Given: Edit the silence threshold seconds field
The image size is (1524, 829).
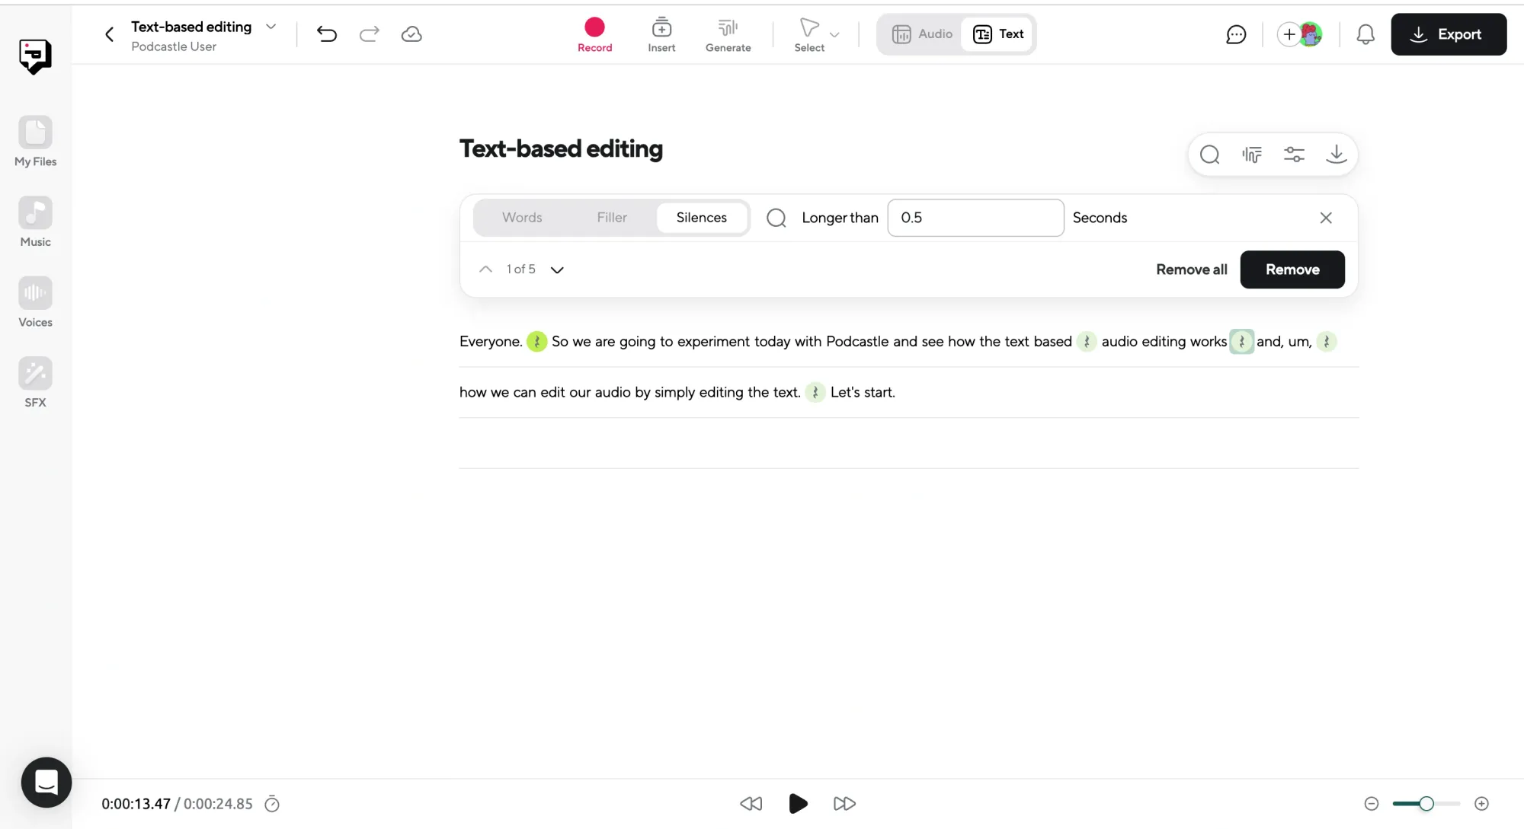Looking at the screenshot, I should point(977,218).
